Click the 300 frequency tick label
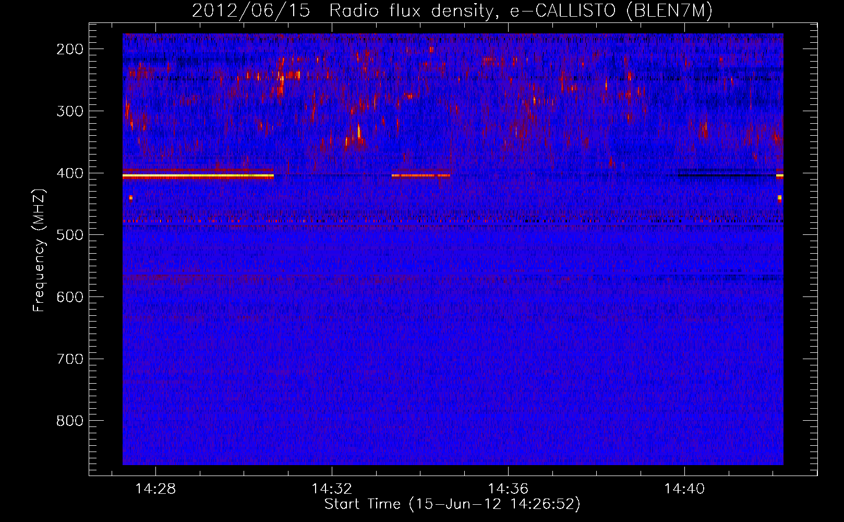Image resolution: width=844 pixels, height=522 pixels. 70,111
